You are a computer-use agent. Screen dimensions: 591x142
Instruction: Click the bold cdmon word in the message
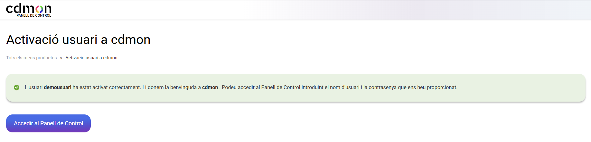210,88
